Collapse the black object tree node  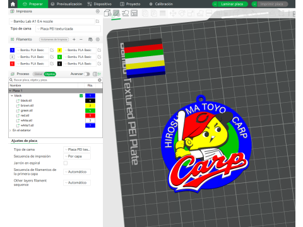click(x=12, y=96)
